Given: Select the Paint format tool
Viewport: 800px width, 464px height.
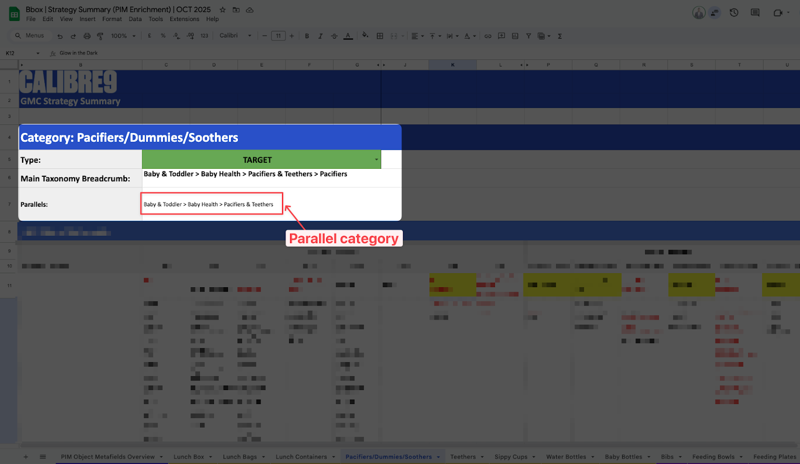Looking at the screenshot, I should point(100,36).
